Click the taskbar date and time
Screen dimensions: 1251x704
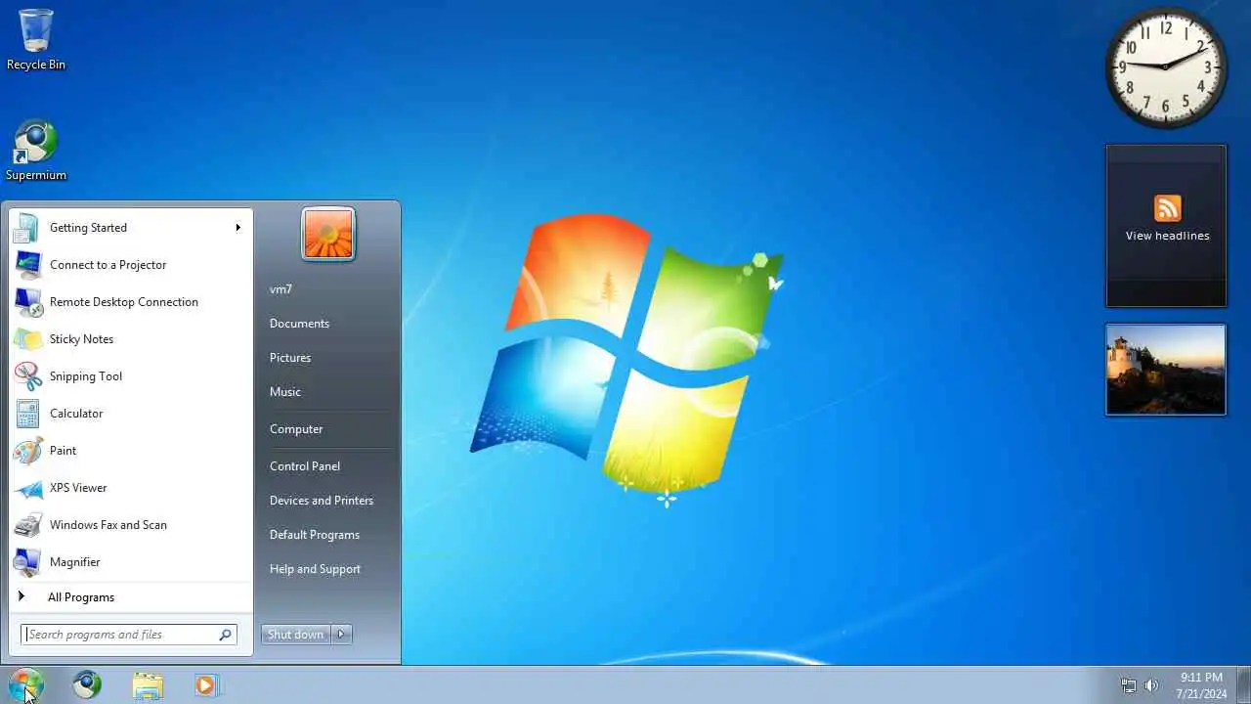(1201, 685)
